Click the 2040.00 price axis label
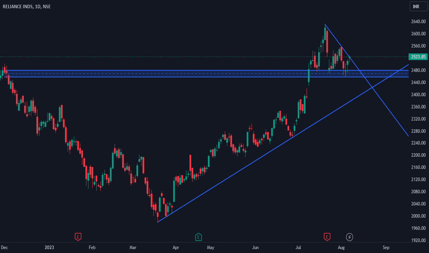Screen dimensions: 429x253 (418, 204)
